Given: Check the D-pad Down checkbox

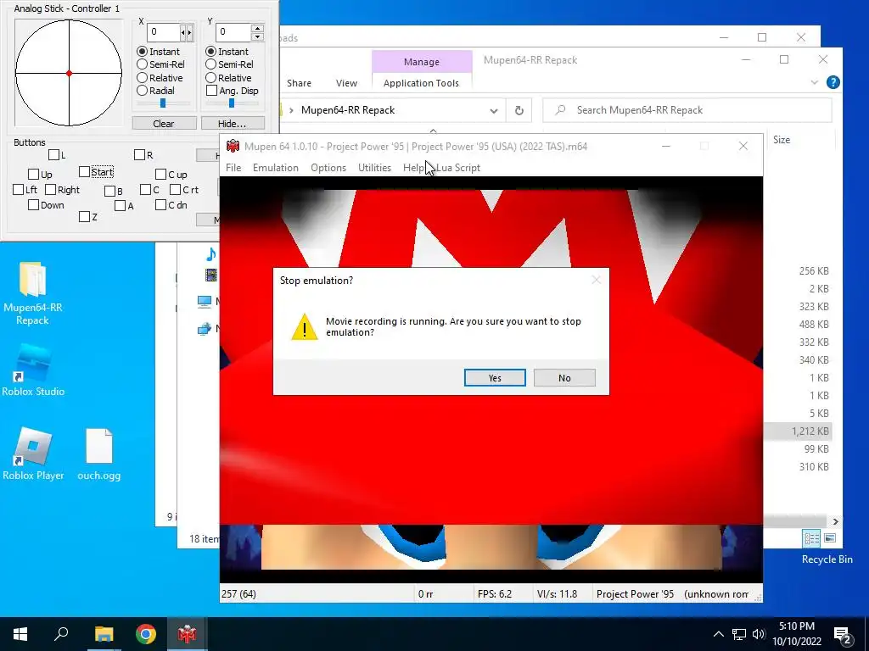Looking at the screenshot, I should click(x=33, y=205).
